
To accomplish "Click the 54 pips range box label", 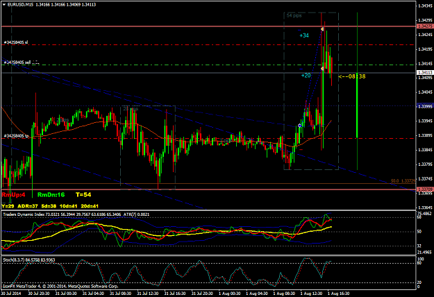I will [x=294, y=15].
